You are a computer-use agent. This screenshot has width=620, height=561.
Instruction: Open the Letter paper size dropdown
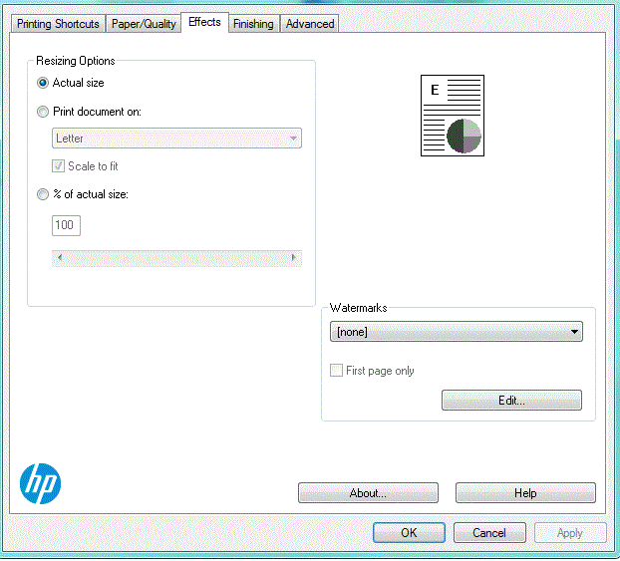(x=176, y=139)
